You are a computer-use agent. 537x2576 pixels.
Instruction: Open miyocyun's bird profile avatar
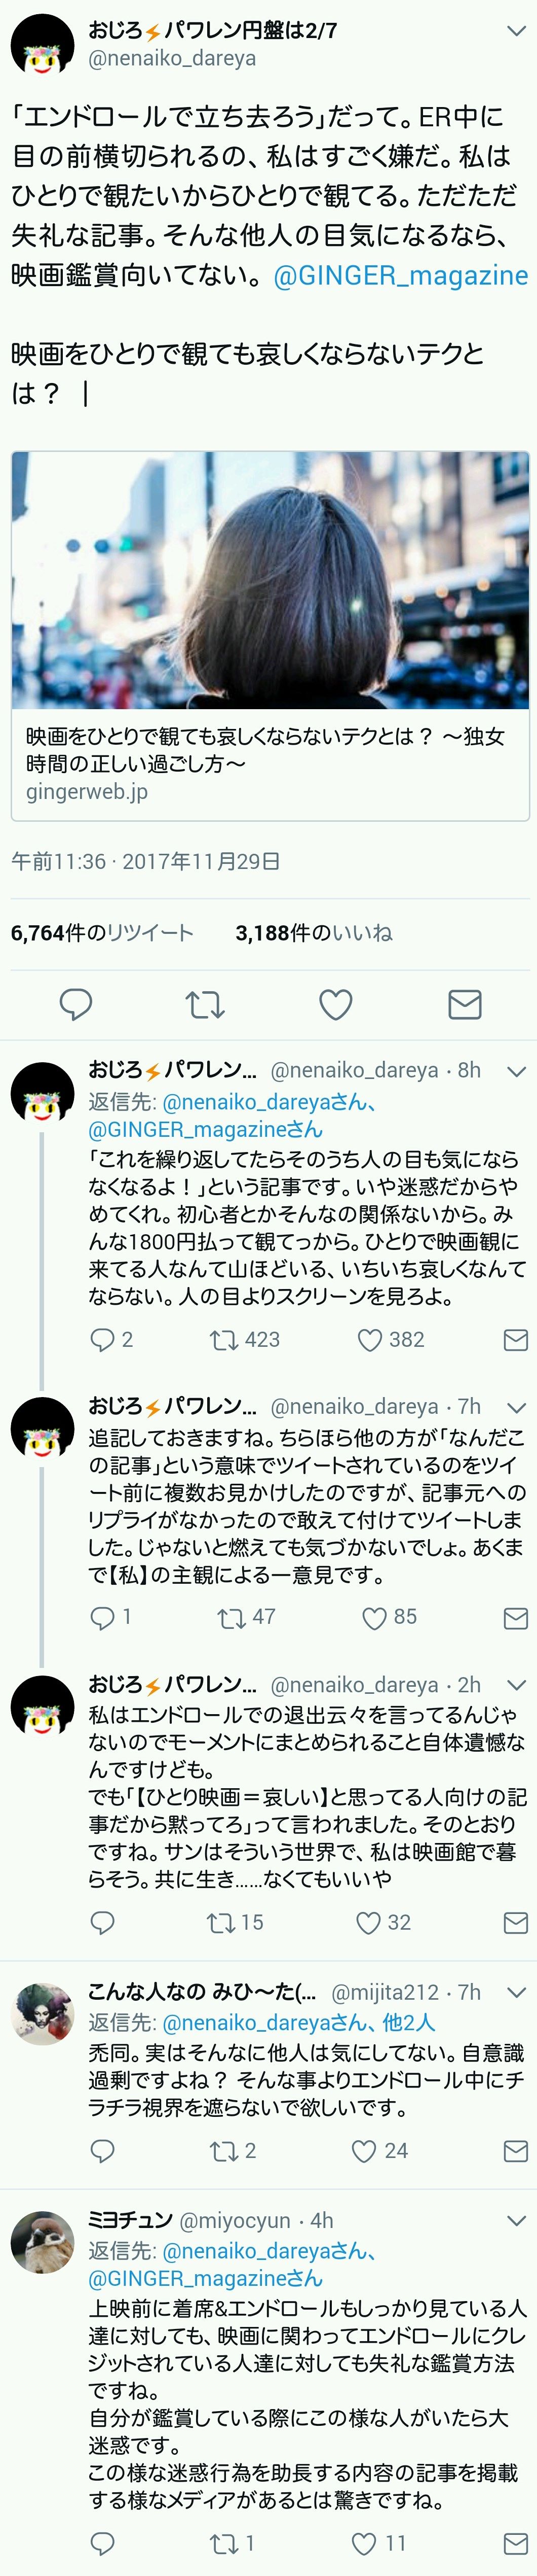42,2243
